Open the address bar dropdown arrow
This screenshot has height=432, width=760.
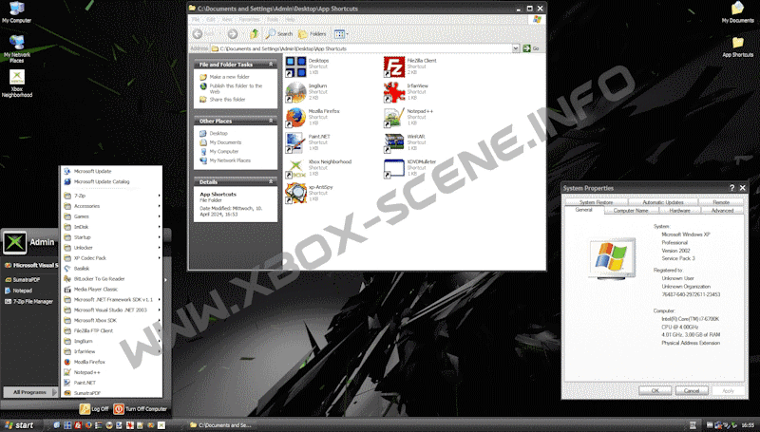coord(516,48)
